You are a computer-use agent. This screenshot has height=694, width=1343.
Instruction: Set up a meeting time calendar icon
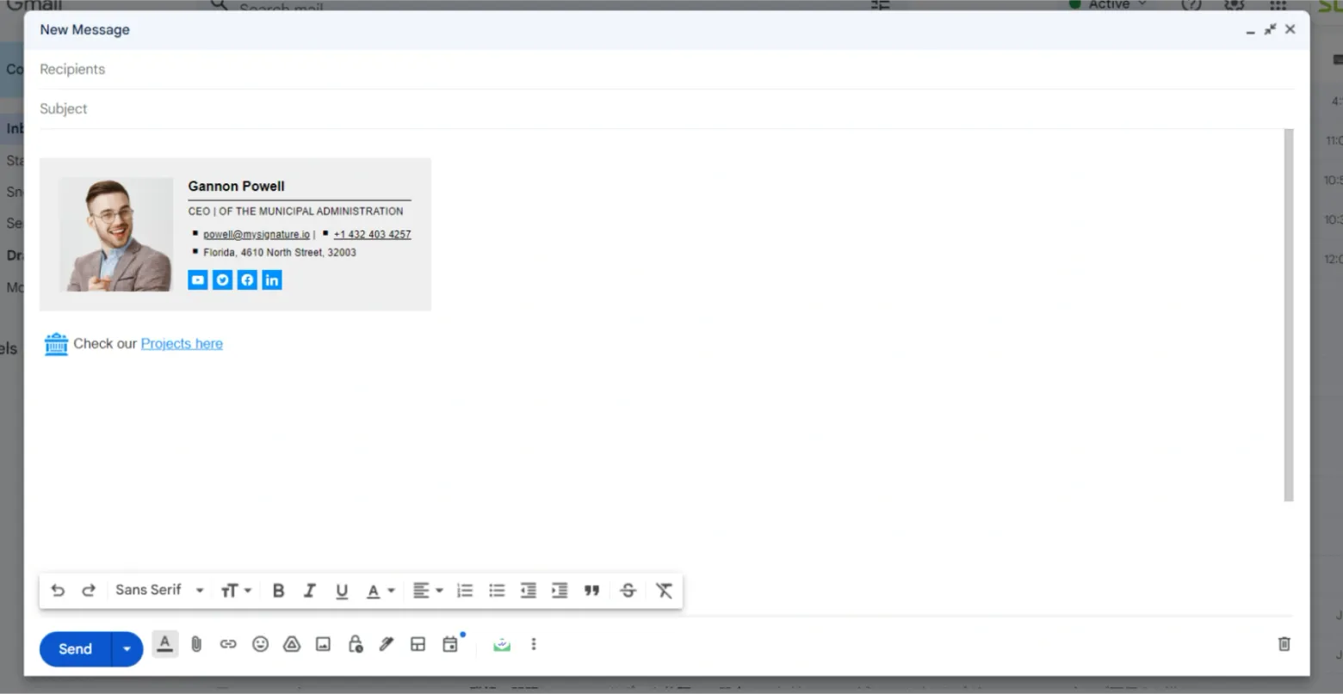coord(450,644)
